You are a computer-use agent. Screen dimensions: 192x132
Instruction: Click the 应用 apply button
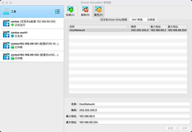[x=184, y=128]
